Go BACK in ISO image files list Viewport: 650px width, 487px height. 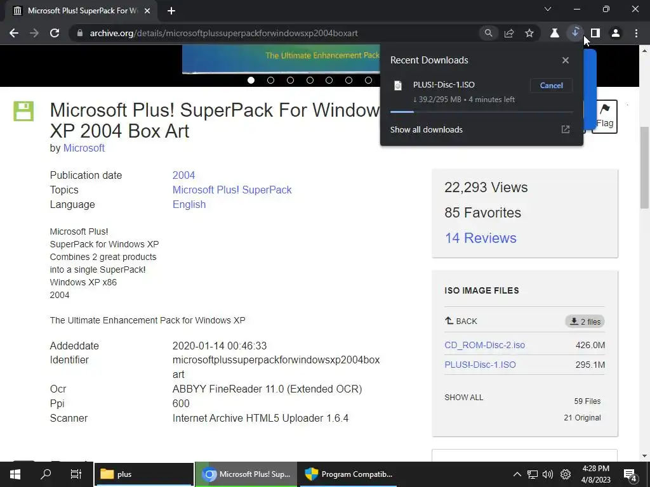click(x=461, y=321)
